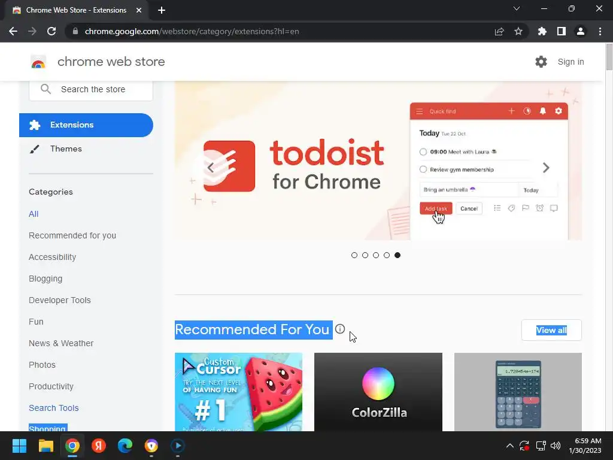Viewport: 613px width, 460px height.
Task: Share this page via share icon
Action: 499,31
